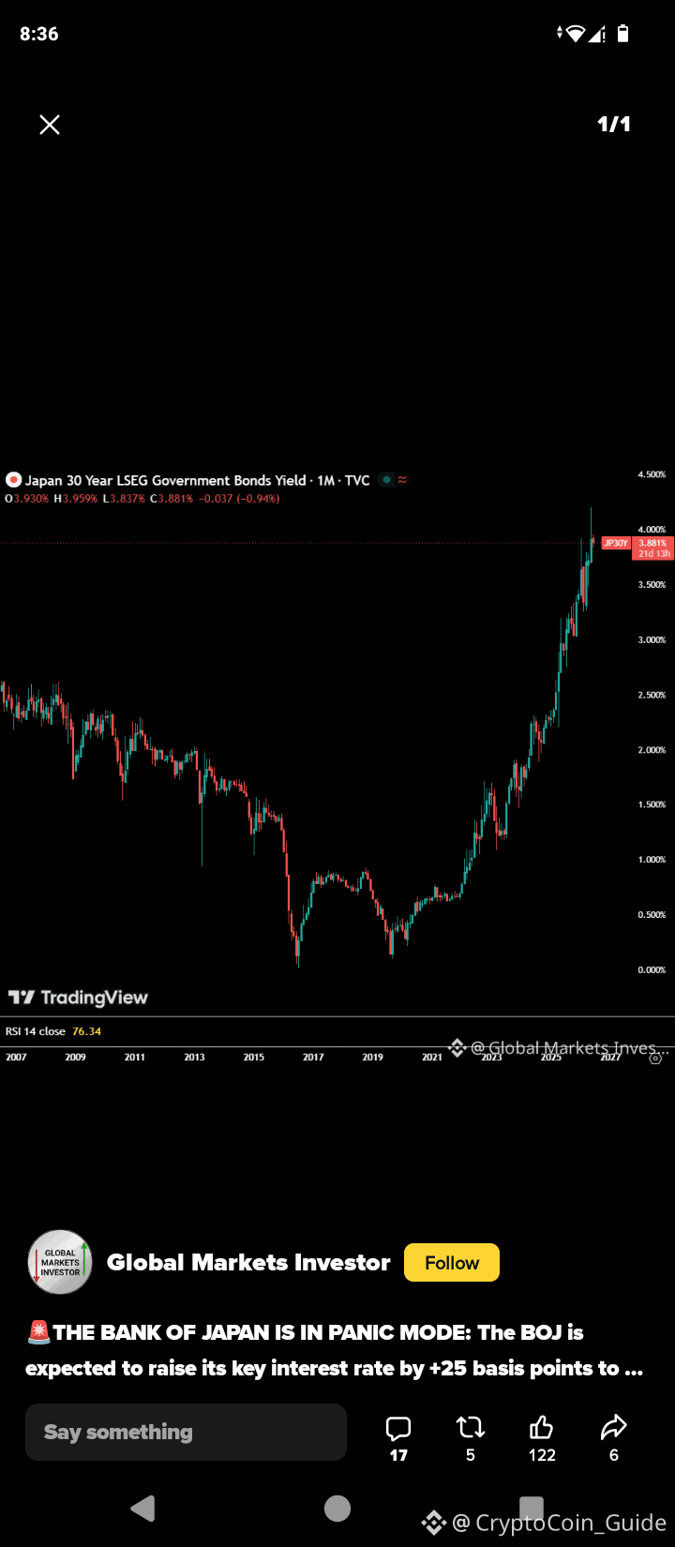Image resolution: width=675 pixels, height=1547 pixels.
Task: Tap the share count 6
Action: click(614, 1455)
